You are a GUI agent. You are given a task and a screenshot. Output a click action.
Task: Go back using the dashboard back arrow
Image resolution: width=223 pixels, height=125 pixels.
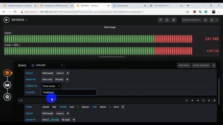[6, 20]
